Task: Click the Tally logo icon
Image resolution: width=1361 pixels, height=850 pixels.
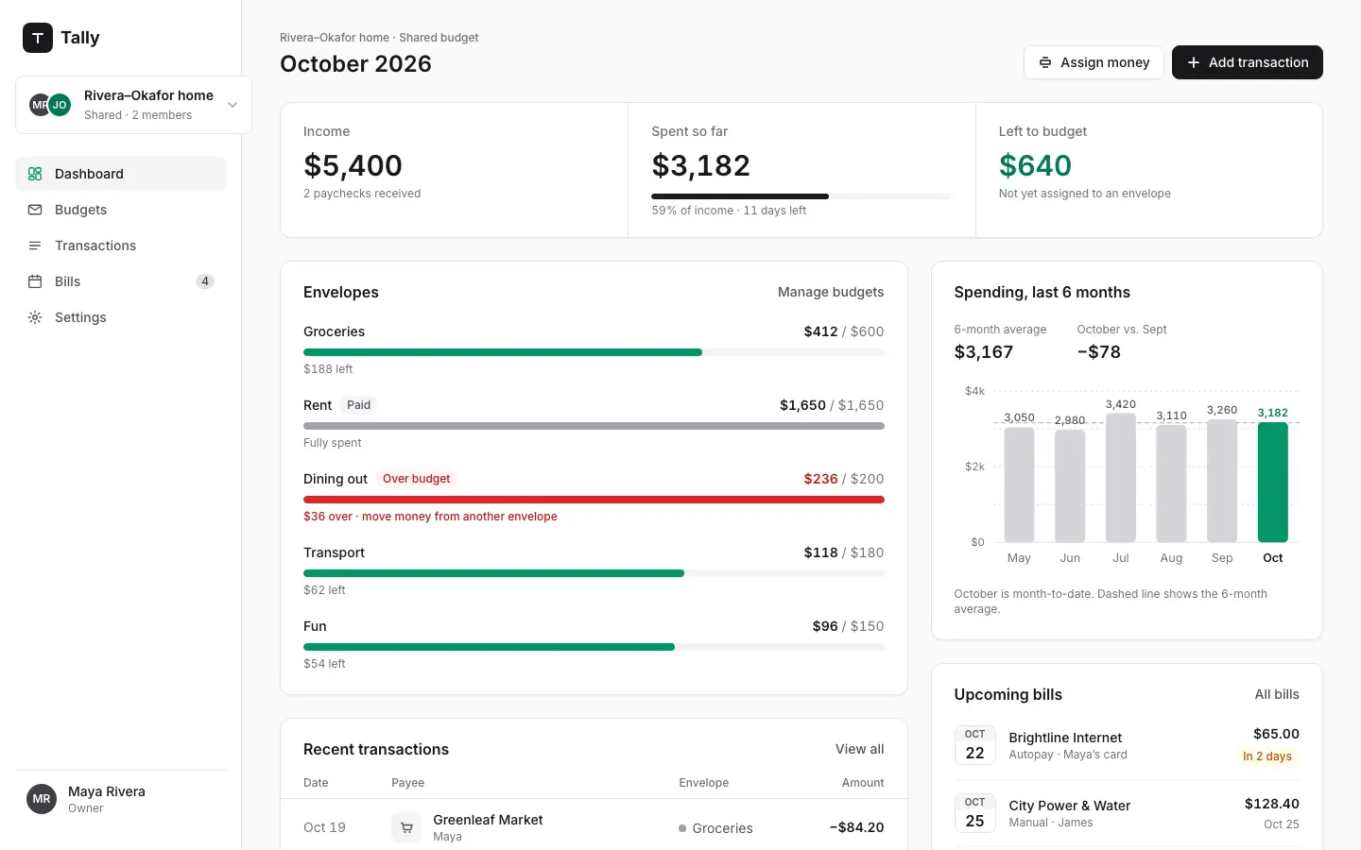Action: (38, 38)
